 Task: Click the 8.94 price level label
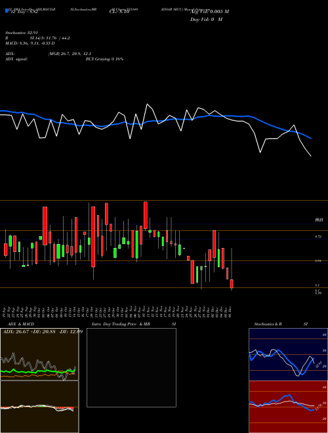pos(318,260)
